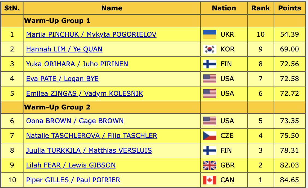
Task: Open Juulia TURKKILA / Matthias VERSLUIS link
Action: [x=89, y=151]
